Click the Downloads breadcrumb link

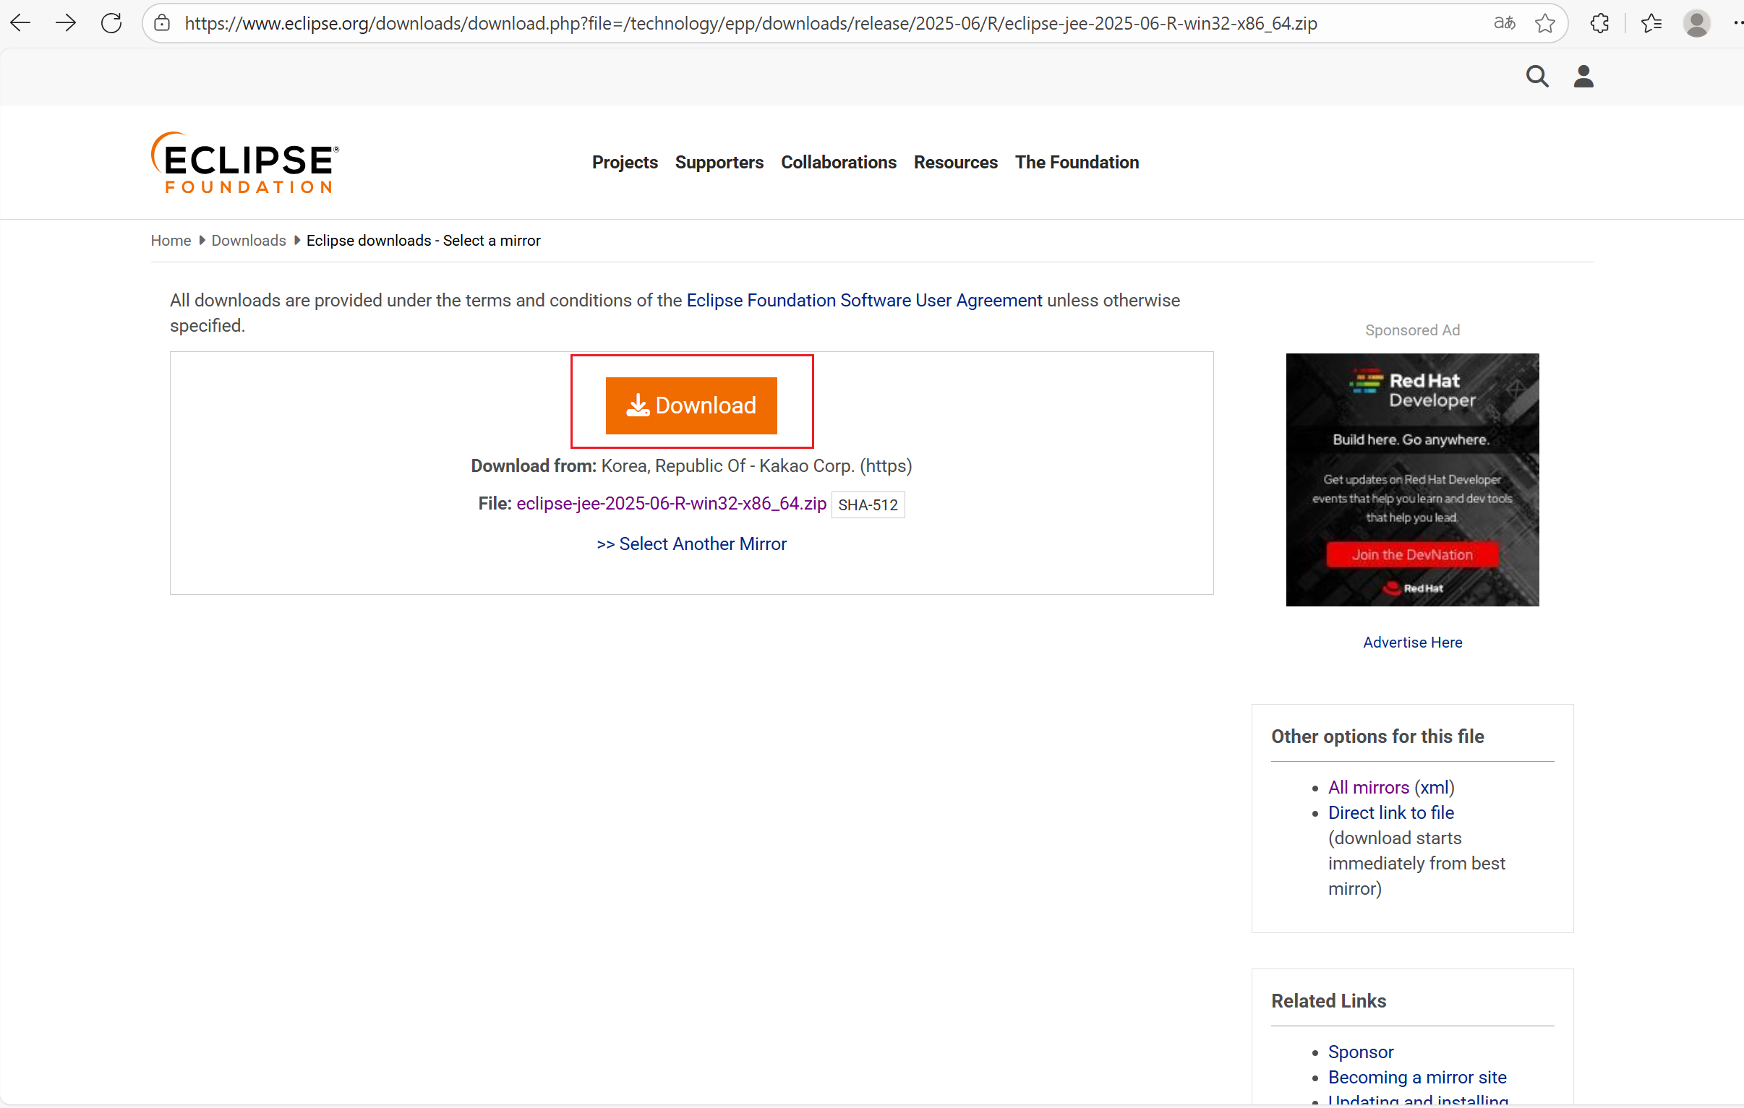[x=249, y=241]
